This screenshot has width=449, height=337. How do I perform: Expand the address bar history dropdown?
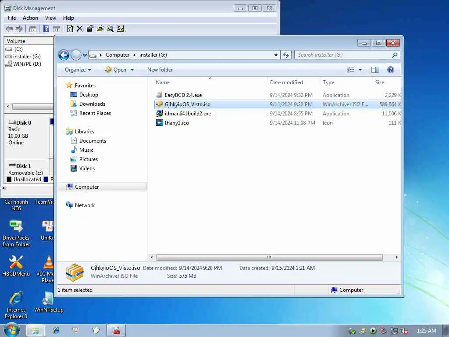(x=276, y=55)
